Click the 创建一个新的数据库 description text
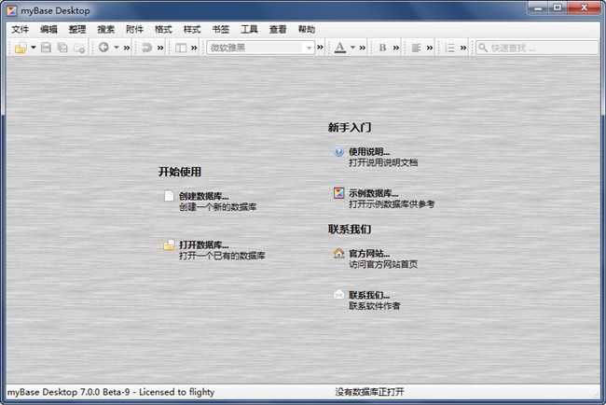 [x=217, y=207]
